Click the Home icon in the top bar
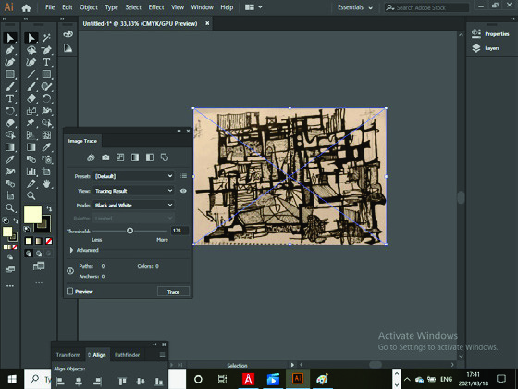518x389 pixels. 26,7
